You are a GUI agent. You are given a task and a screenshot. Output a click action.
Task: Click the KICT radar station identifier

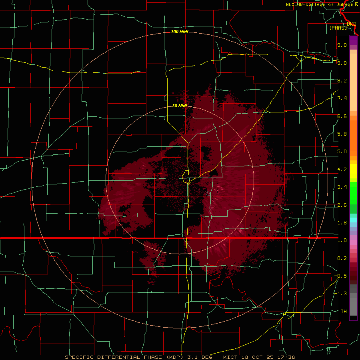230,357
